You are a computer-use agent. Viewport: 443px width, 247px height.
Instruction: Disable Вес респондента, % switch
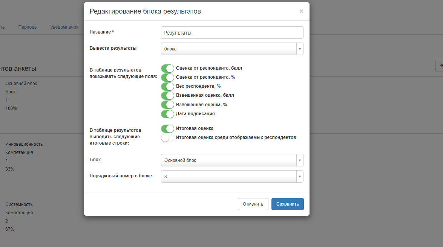(167, 86)
